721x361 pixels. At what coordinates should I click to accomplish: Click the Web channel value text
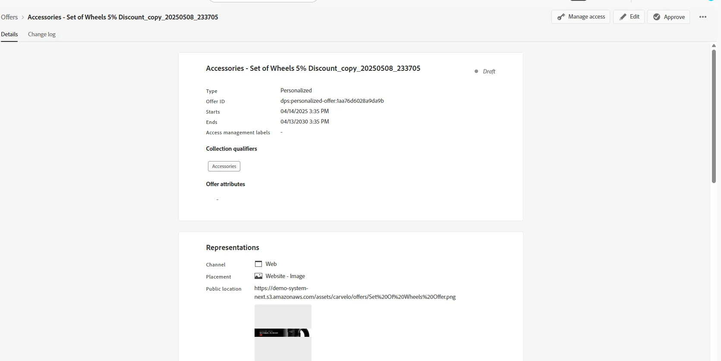pyautogui.click(x=271, y=264)
